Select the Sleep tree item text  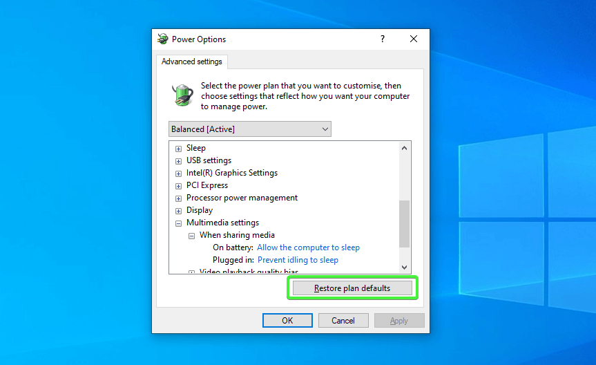click(195, 148)
